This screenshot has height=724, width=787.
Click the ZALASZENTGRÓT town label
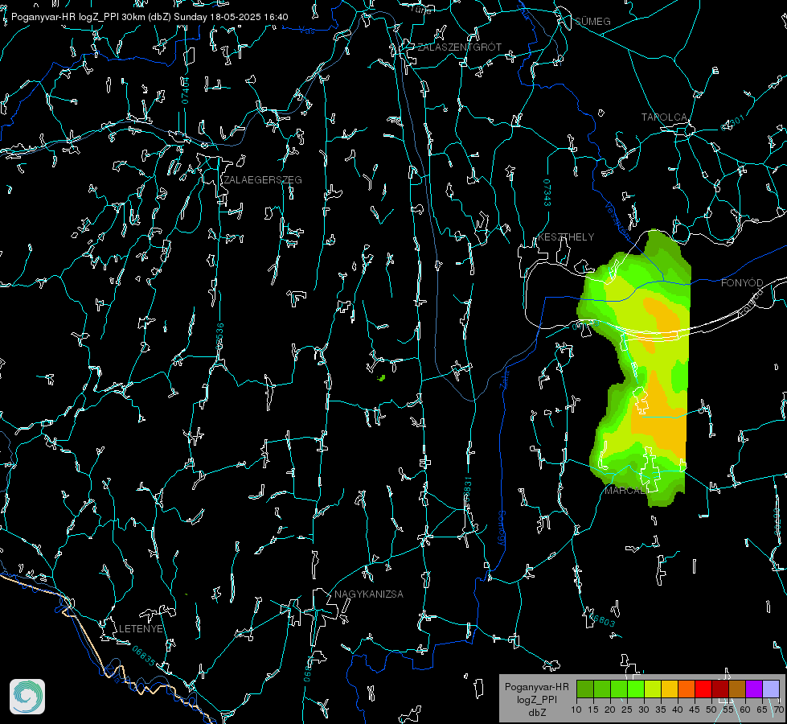tap(460, 47)
